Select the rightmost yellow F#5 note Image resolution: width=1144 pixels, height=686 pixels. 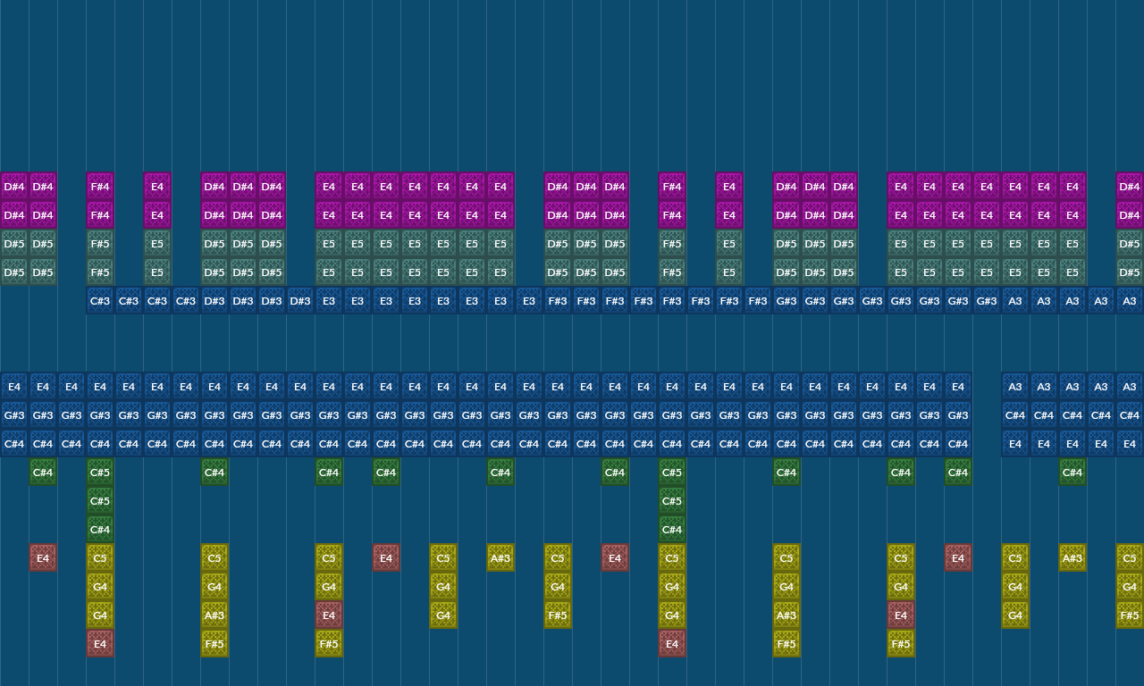click(x=1129, y=615)
